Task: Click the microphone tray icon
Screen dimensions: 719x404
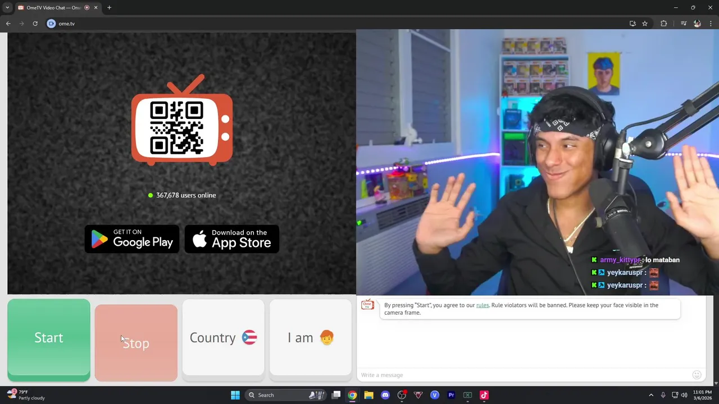Action: 663,395
